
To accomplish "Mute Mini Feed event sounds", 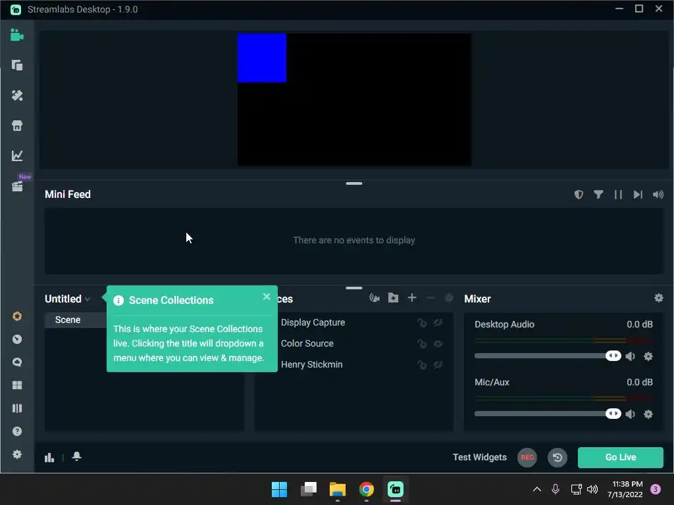I will click(x=658, y=195).
